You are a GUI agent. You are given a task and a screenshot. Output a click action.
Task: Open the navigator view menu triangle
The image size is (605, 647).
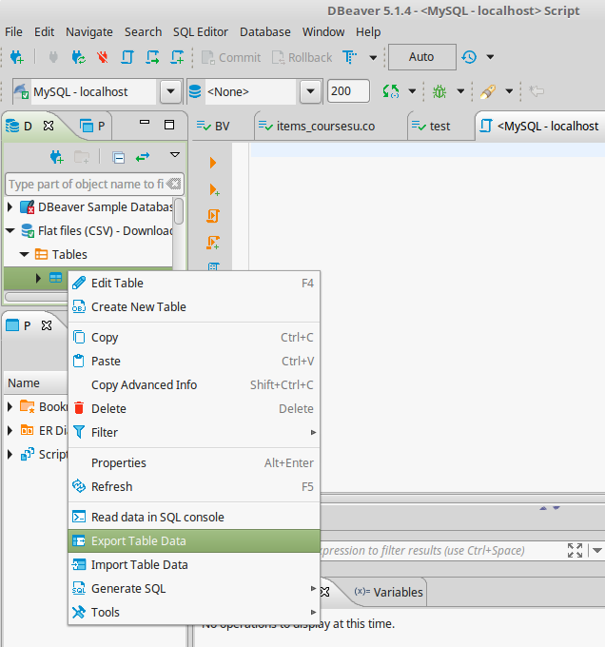(175, 155)
